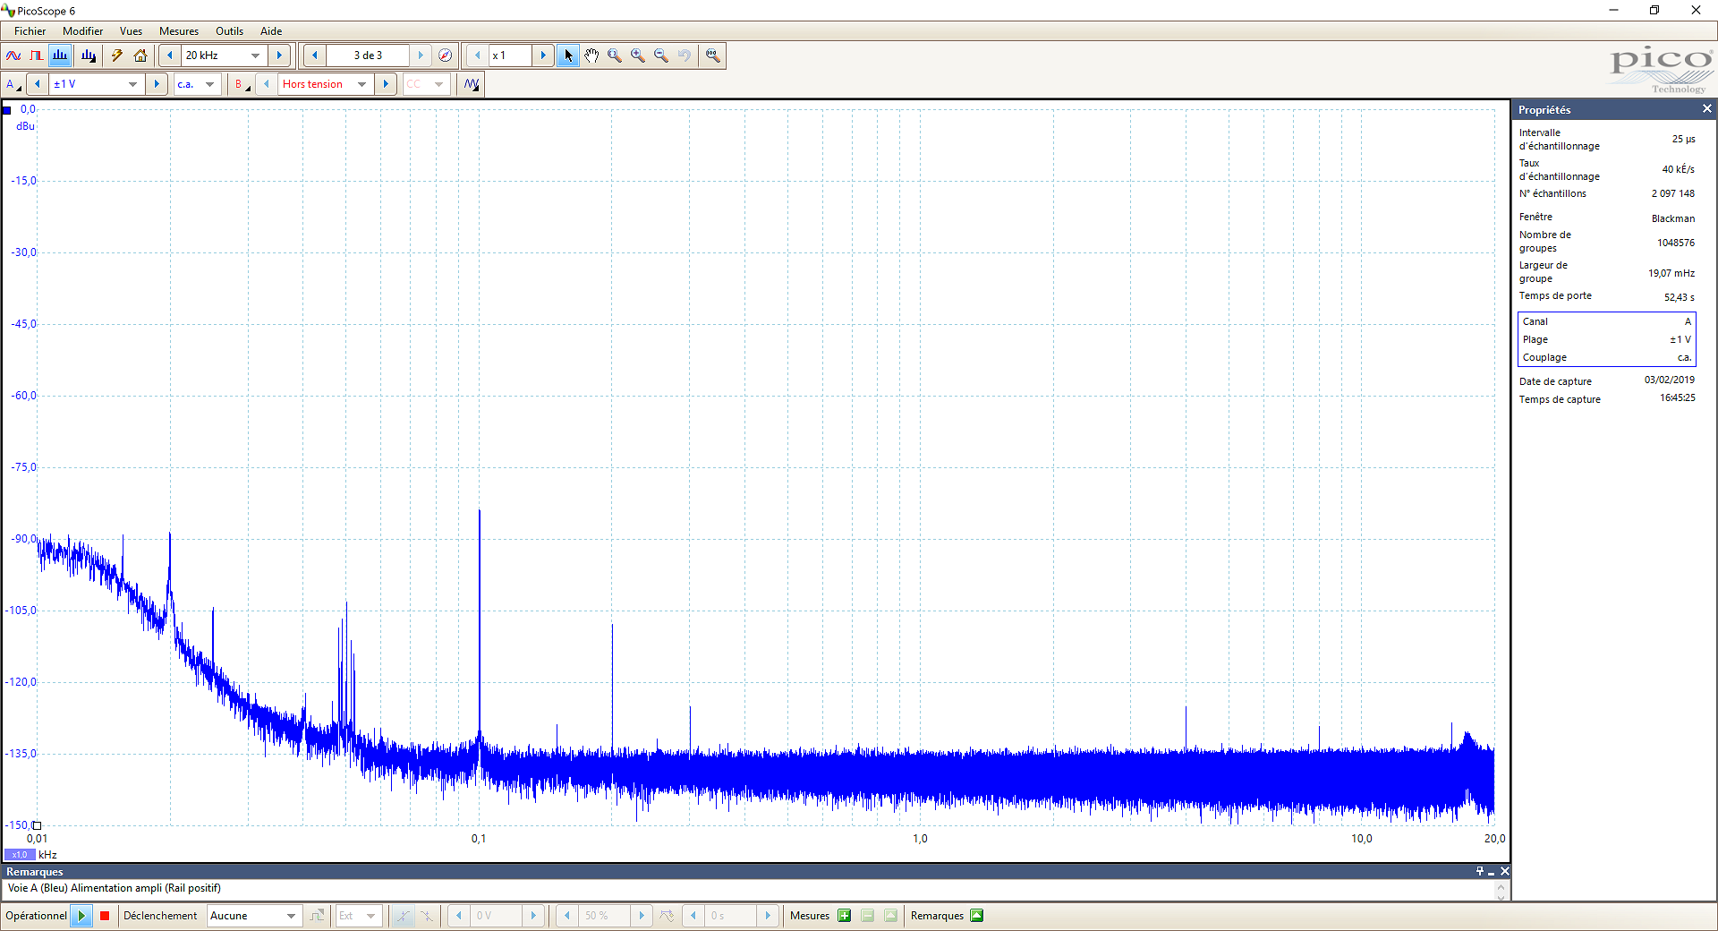This screenshot has width=1718, height=931.
Task: Open the Mesures menu
Action: point(179,31)
